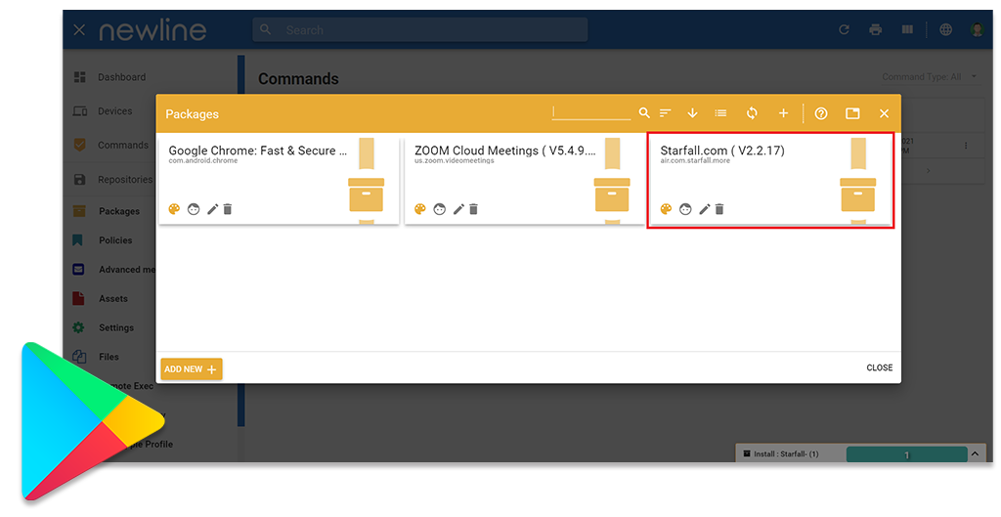Click the Settings gear icon in sidebar
The height and width of the screenshot is (517, 1001).
pyautogui.click(x=78, y=328)
